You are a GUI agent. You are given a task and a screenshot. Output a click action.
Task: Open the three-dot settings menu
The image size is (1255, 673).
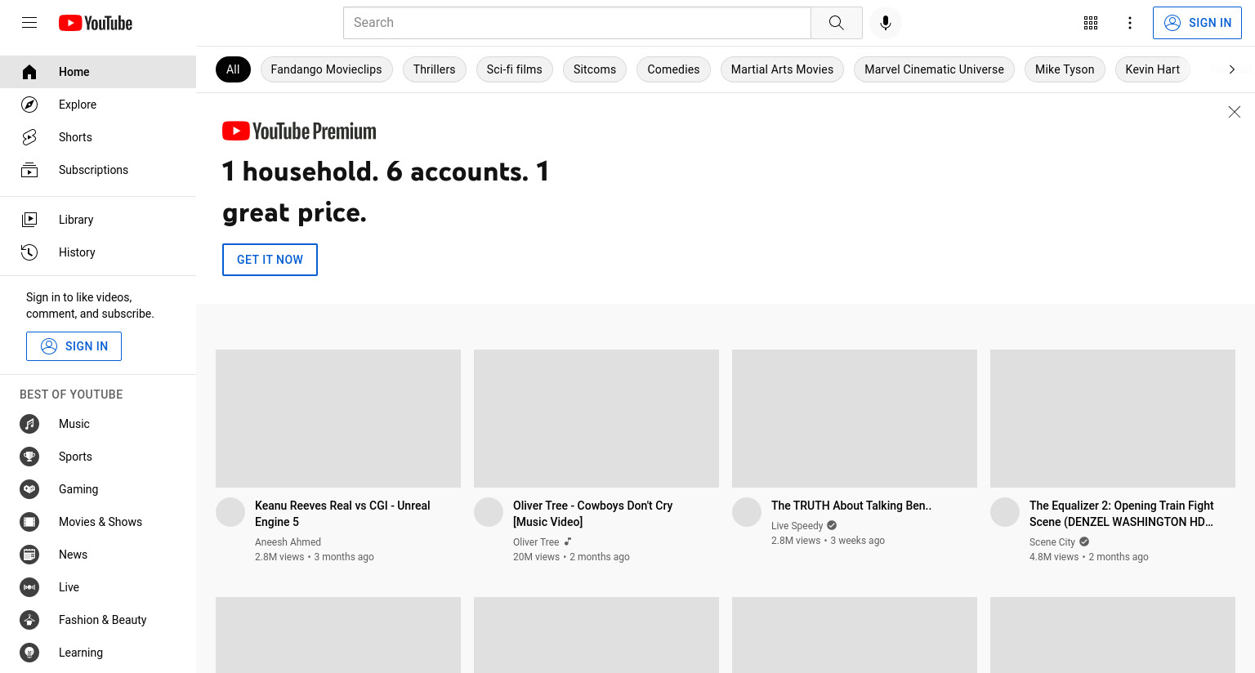[1130, 23]
